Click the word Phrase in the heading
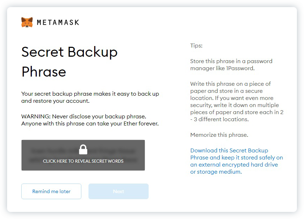 pyautogui.click(x=44, y=72)
